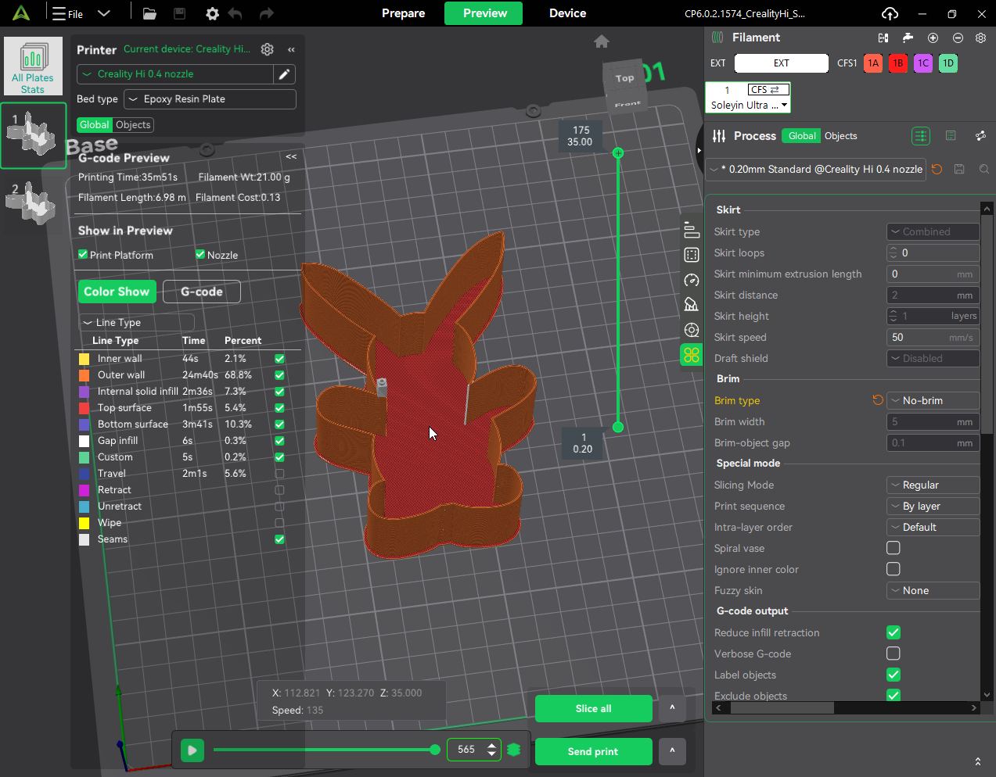Show Retract lines in the preview
The height and width of the screenshot is (777, 996).
pyautogui.click(x=279, y=490)
